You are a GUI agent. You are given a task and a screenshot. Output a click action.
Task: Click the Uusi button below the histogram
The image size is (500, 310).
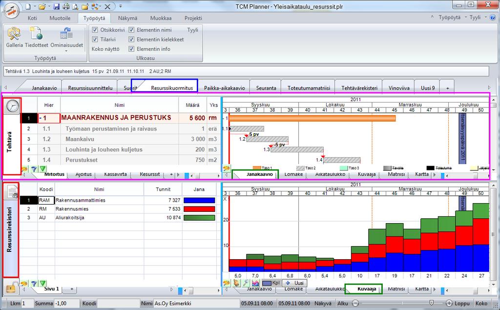(294, 283)
